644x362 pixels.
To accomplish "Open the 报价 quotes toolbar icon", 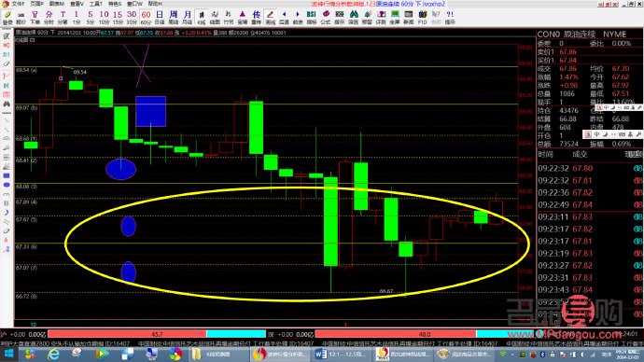I will tap(21, 17).
